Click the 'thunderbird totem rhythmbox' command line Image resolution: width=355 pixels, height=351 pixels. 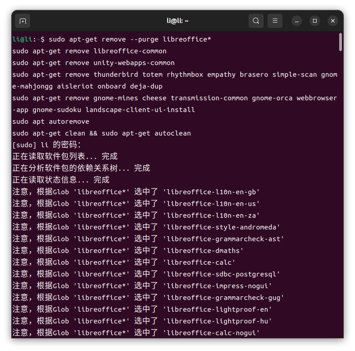[x=175, y=75]
